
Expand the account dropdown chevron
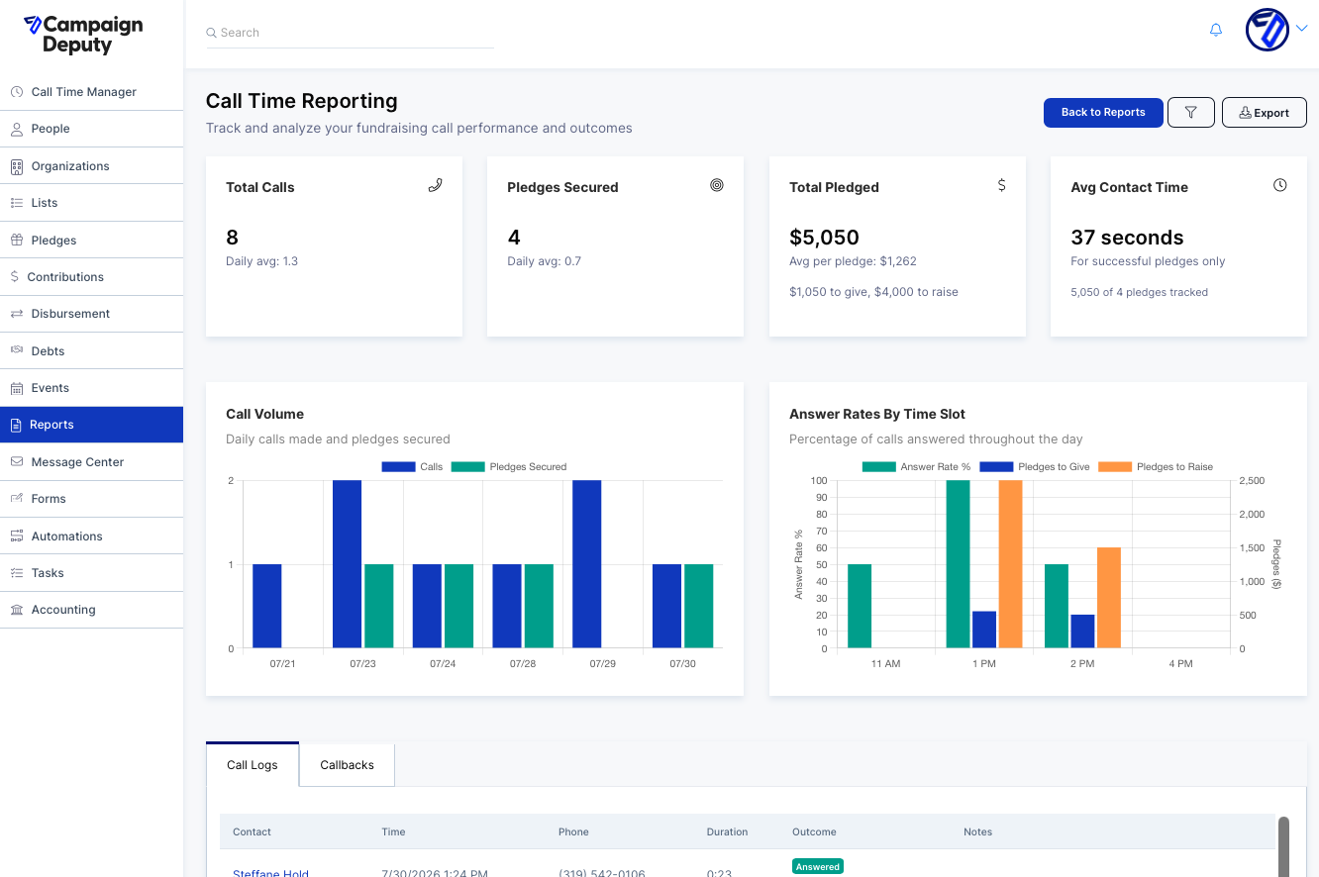[x=1301, y=29]
